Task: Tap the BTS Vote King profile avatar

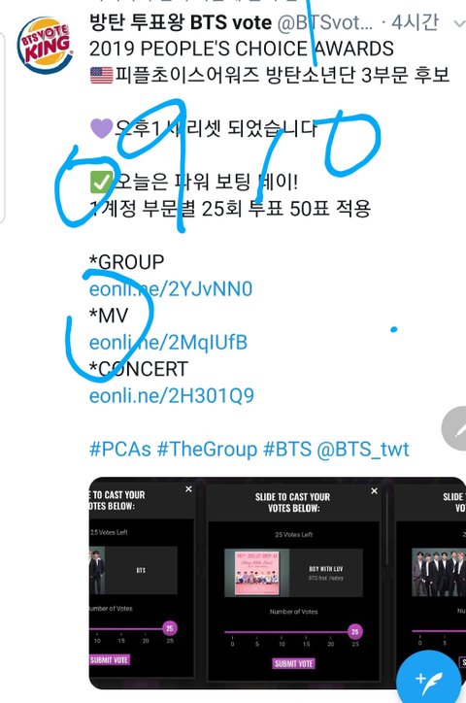Action: (45, 46)
